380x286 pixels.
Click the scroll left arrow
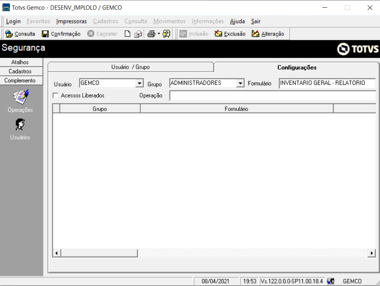(56, 253)
